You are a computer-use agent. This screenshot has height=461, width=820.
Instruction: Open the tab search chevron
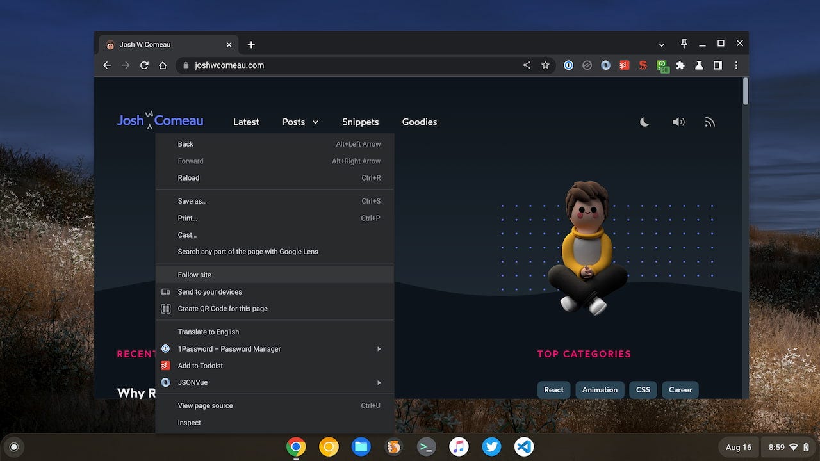(662, 45)
